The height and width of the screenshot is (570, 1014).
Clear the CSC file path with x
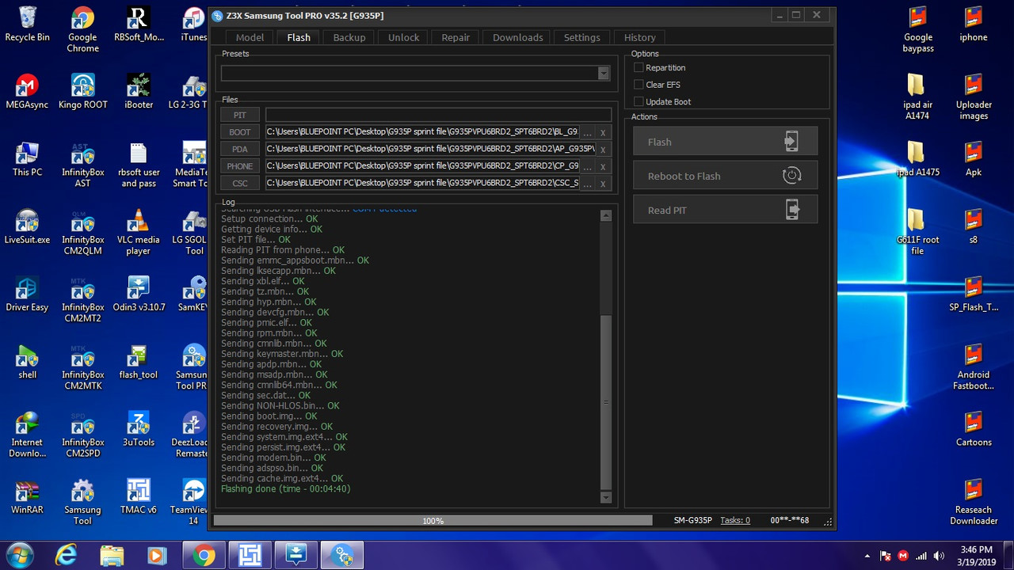[x=603, y=184]
